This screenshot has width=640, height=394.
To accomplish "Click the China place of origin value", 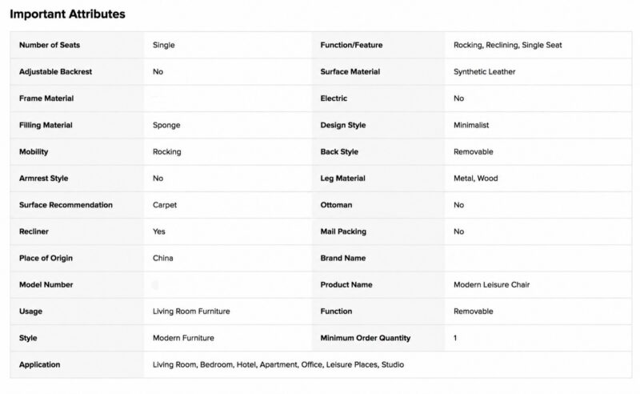I will 163,258.
